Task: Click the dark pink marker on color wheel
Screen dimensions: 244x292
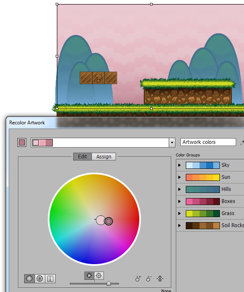Action: [108, 221]
